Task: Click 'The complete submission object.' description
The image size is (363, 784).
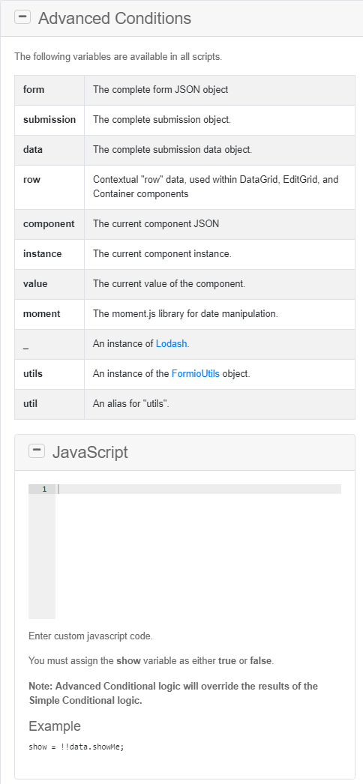Action: (162, 120)
